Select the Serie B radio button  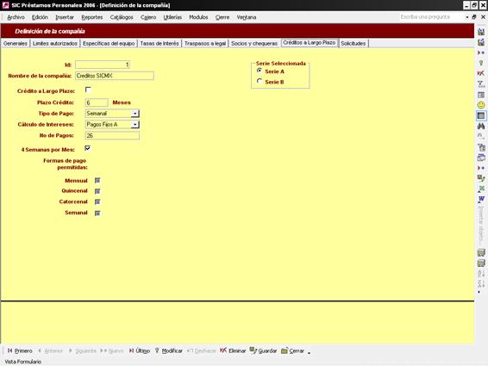[260, 81]
